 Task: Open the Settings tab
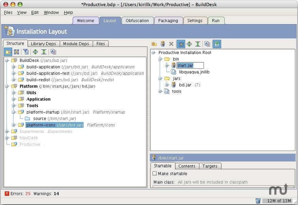tap(195, 20)
